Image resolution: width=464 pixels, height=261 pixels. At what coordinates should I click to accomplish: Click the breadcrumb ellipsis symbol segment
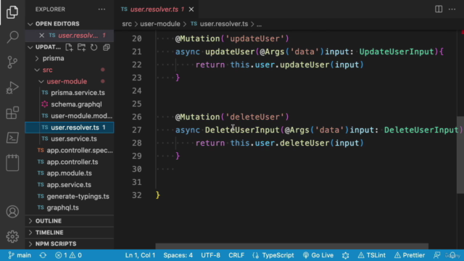[259, 24]
